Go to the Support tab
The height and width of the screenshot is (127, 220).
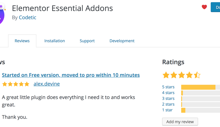tap(87, 41)
